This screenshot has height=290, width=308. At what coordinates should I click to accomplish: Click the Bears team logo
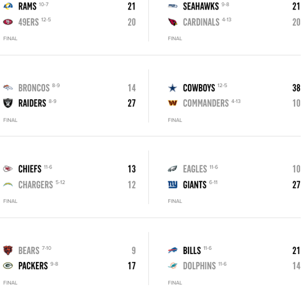click(8, 250)
